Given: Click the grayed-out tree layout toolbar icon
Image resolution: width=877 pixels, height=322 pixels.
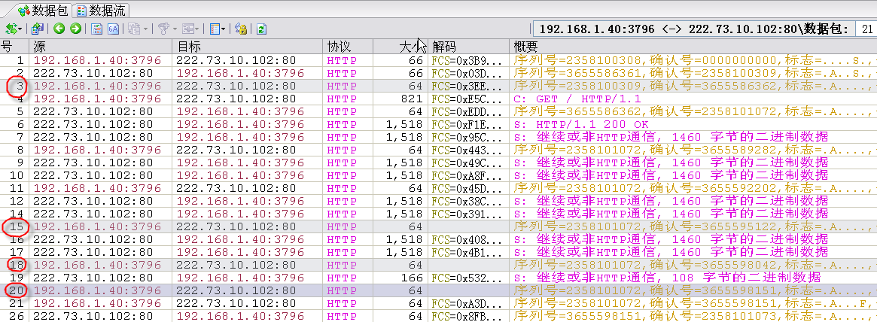Looking at the screenshot, I should click(134, 29).
